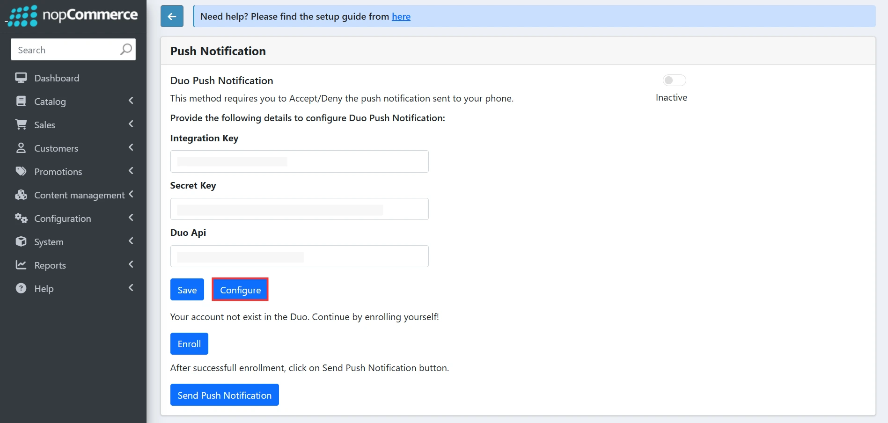
Task: Click the search magnifier icon
Action: (x=125, y=49)
